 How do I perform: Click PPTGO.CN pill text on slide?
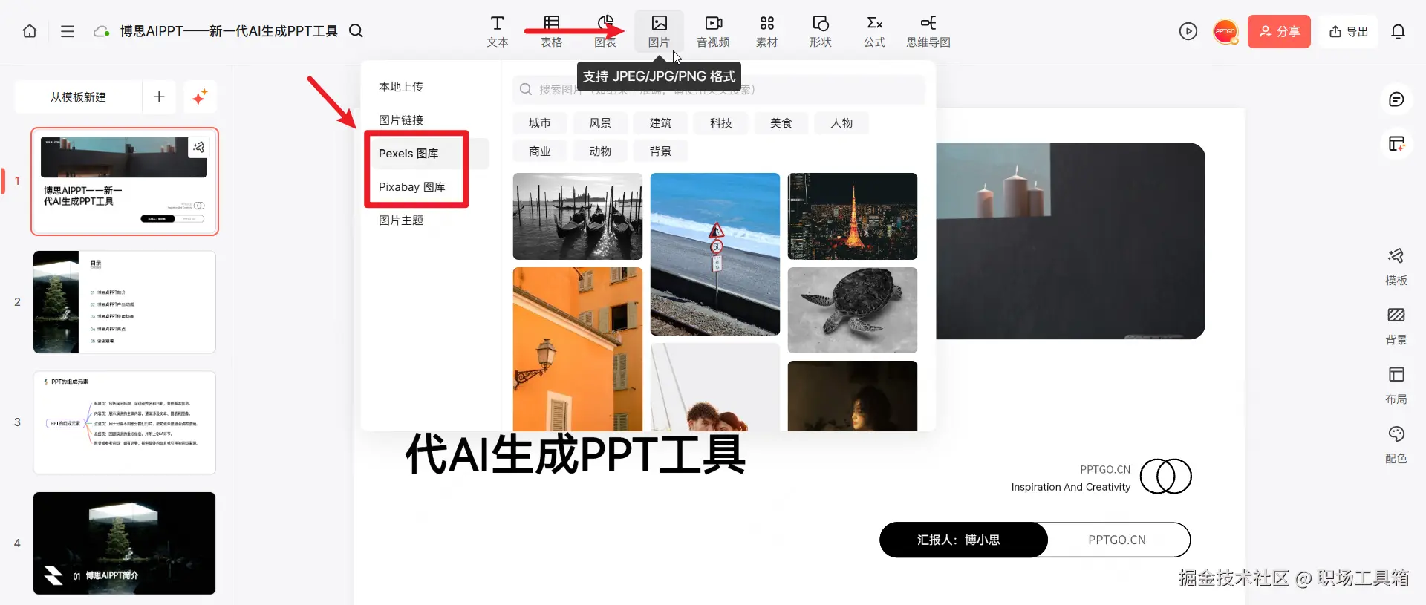1117,540
